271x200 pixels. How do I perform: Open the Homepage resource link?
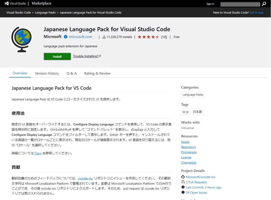(x=189, y=152)
